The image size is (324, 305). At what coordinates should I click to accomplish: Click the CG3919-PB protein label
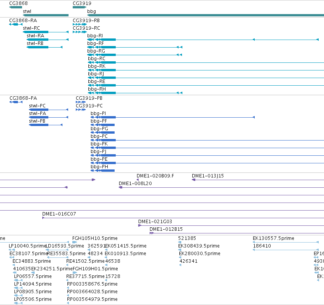point(89,98)
